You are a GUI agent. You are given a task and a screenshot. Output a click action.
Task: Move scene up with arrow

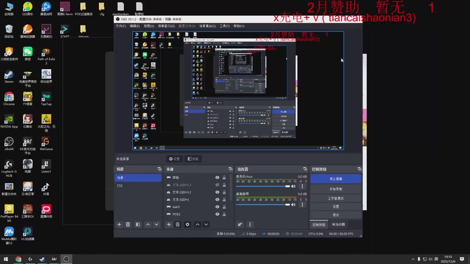[x=148, y=225]
